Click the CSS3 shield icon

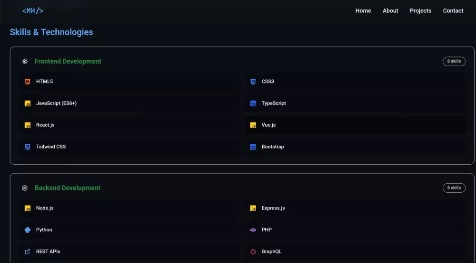(253, 81)
